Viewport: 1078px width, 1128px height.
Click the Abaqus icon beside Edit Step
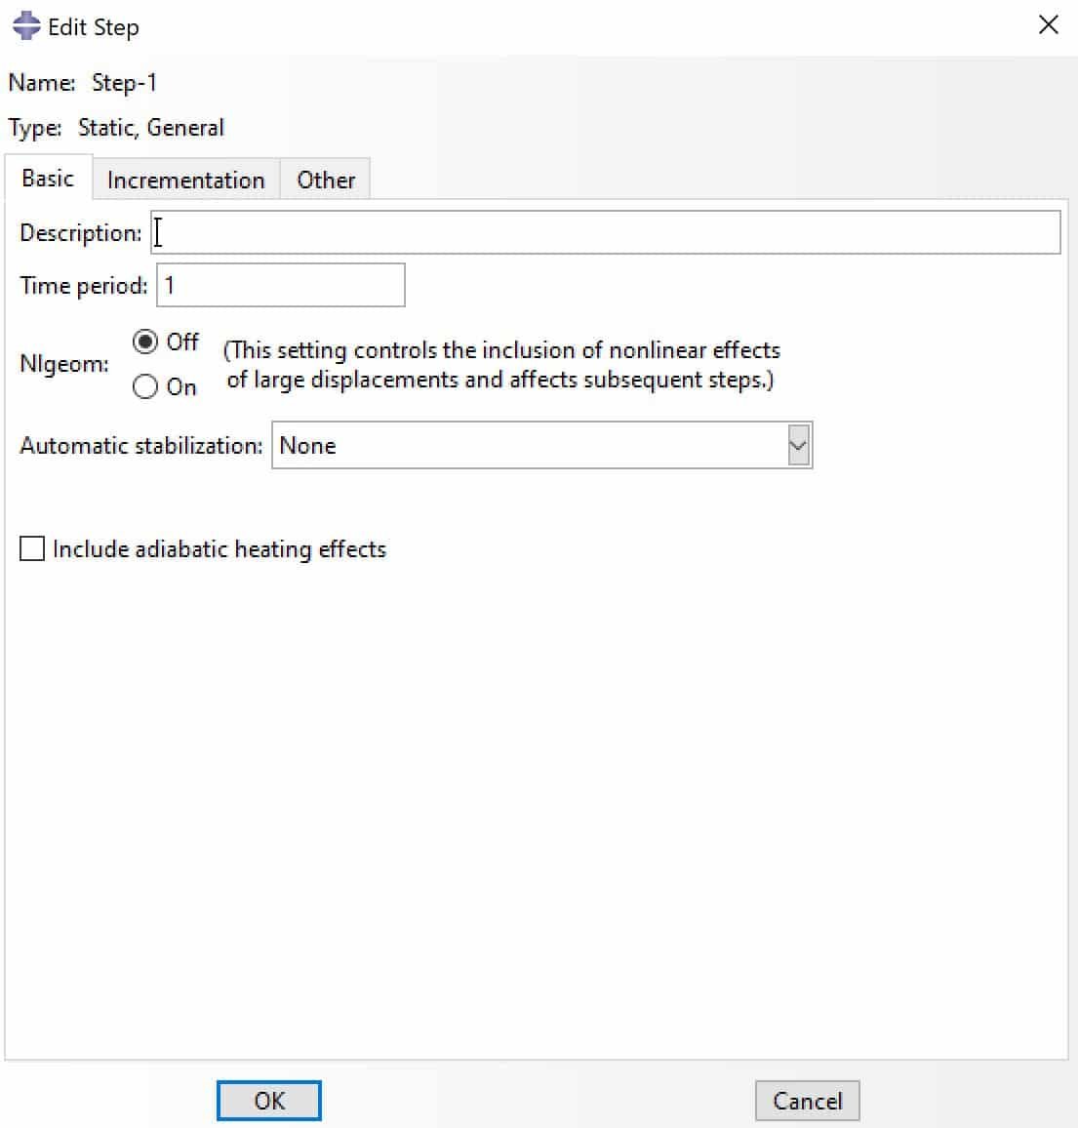click(26, 26)
